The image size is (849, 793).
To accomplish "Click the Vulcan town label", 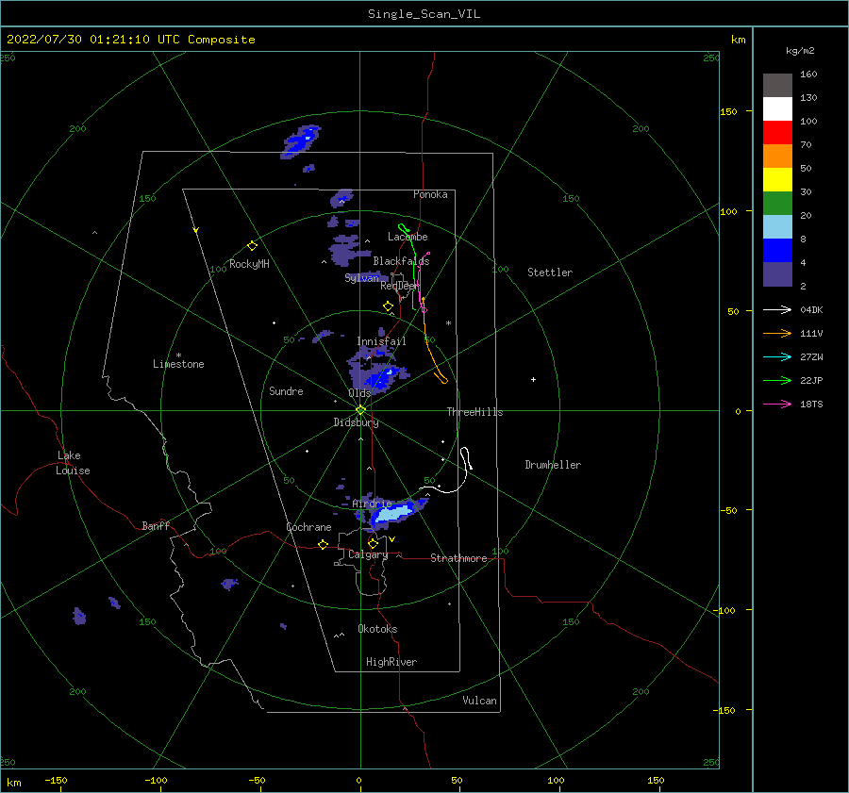I will 479,701.
